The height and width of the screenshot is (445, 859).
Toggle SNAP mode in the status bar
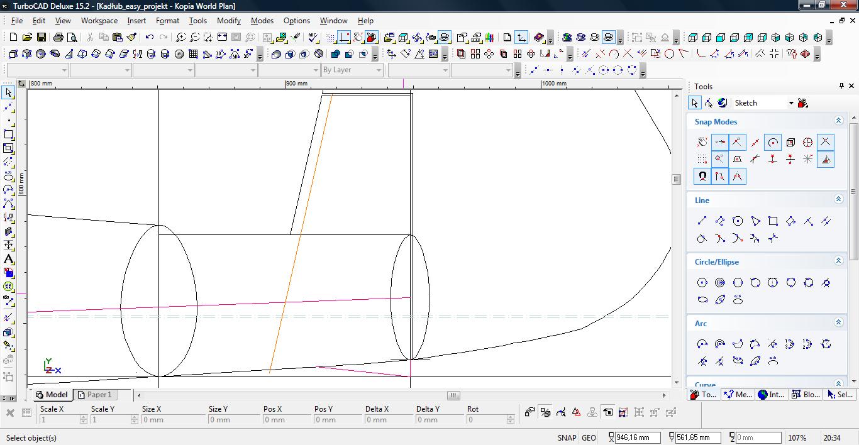click(x=567, y=438)
